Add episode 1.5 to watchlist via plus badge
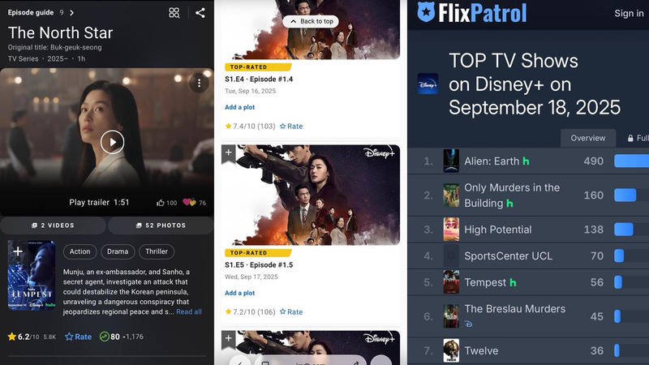Viewport: 649px width, 365px height. tap(229, 152)
